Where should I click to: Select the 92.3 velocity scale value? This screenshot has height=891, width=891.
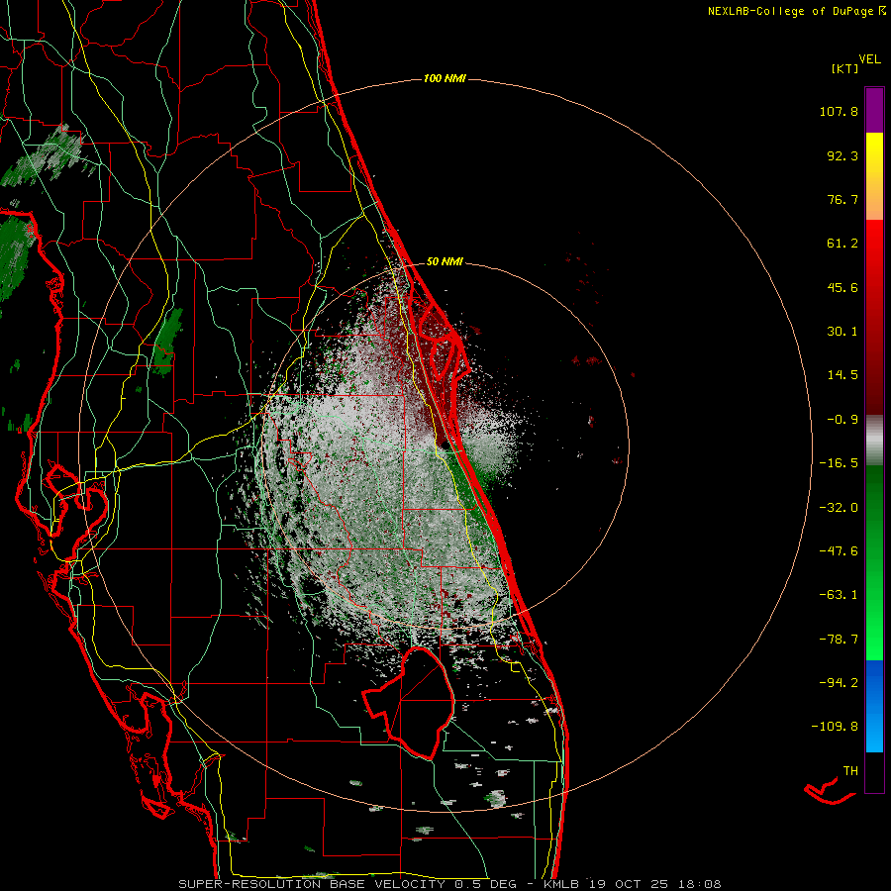(842, 155)
